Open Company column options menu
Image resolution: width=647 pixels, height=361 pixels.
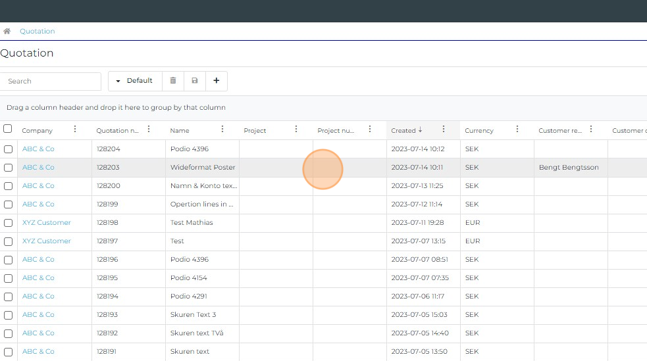click(x=75, y=130)
